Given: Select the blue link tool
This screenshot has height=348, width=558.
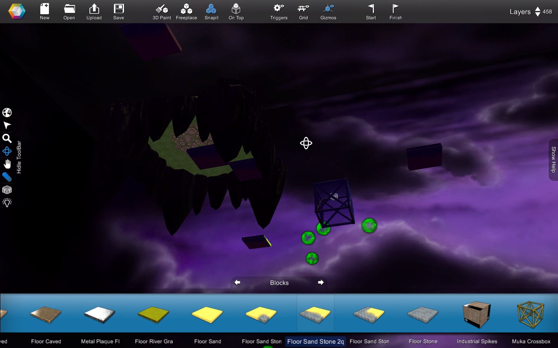Looking at the screenshot, I should [7, 177].
